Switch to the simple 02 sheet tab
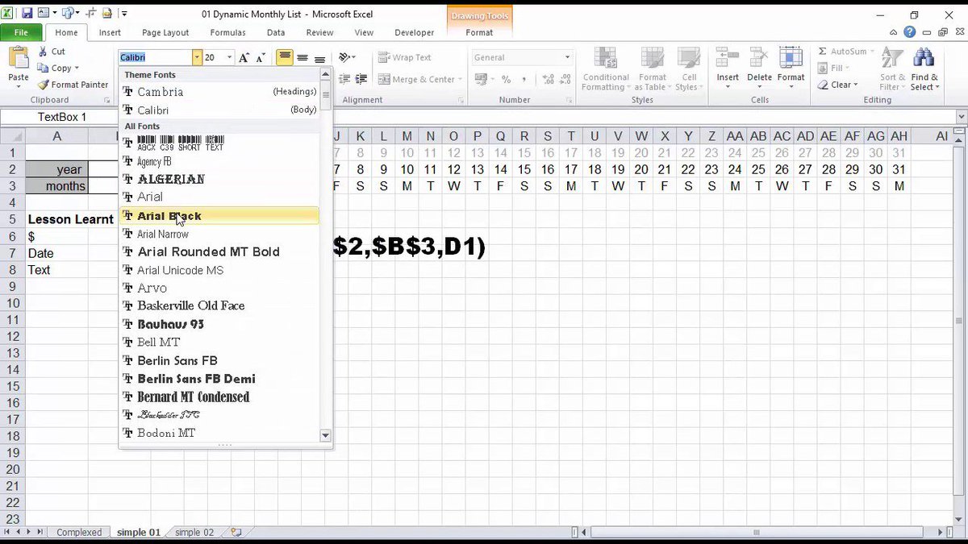Viewport: 968px width, 544px height. pyautogui.click(x=194, y=533)
